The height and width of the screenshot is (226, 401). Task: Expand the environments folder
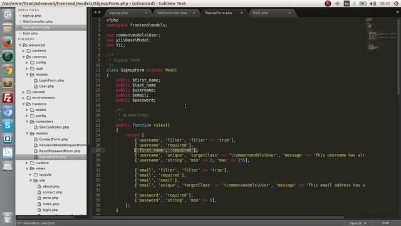click(24, 98)
